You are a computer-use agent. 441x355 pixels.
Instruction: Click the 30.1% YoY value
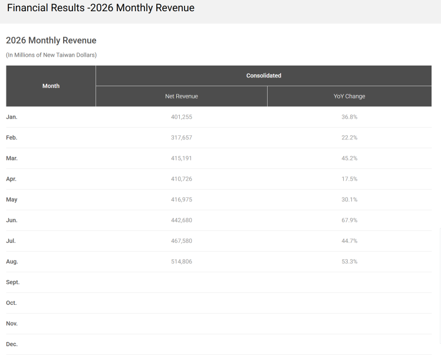point(349,200)
